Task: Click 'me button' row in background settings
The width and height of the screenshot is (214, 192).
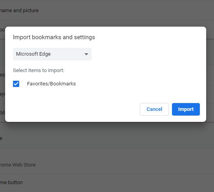Action: tap(107, 183)
